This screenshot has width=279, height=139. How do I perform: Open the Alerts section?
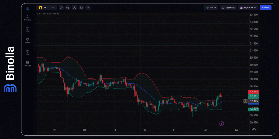(x=27, y=41)
